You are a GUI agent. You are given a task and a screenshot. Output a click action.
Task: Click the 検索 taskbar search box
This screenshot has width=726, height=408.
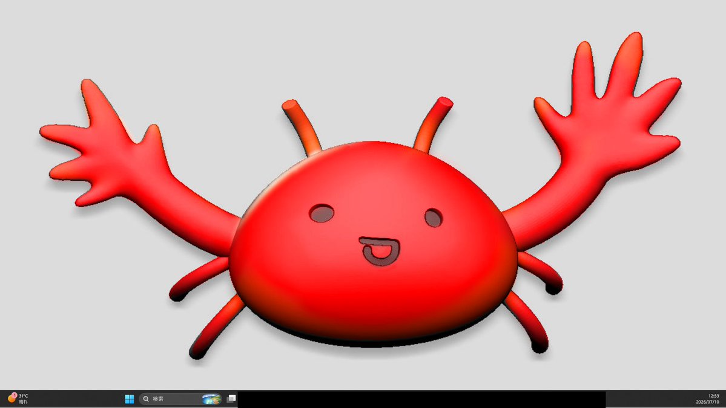tap(180, 399)
